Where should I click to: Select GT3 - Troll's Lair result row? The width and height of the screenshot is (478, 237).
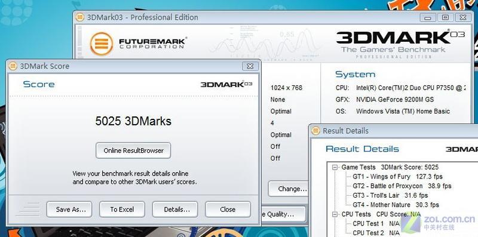390,195
